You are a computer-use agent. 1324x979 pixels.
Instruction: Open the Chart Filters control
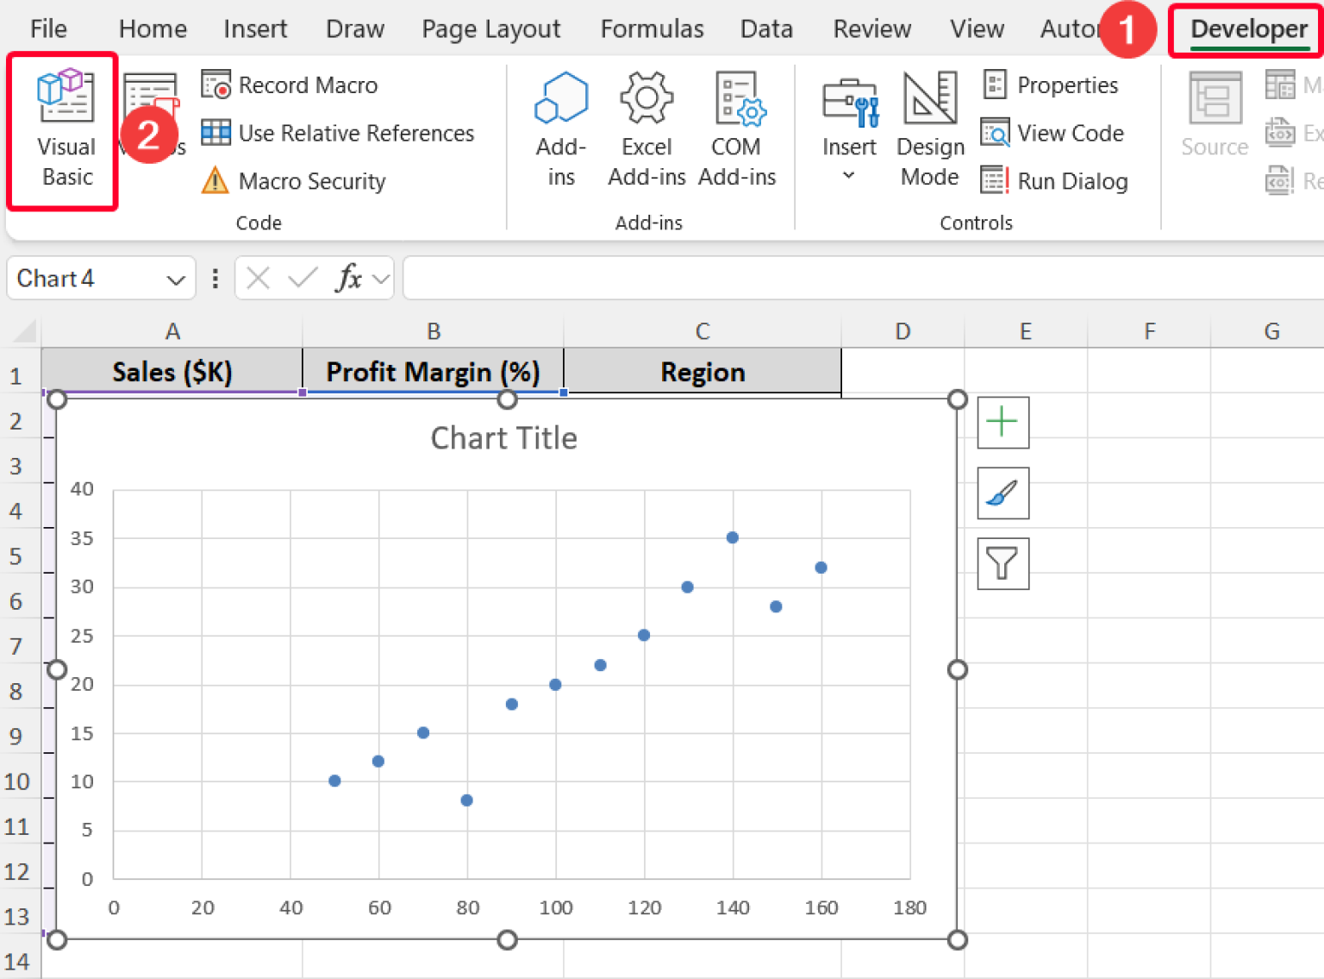click(x=1002, y=564)
